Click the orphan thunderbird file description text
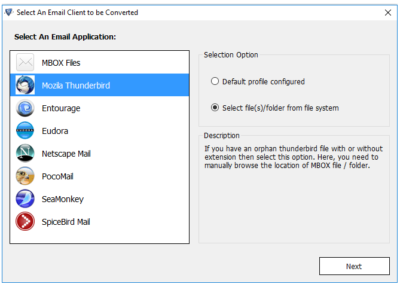Screen dimensions: 400x287 [294, 157]
